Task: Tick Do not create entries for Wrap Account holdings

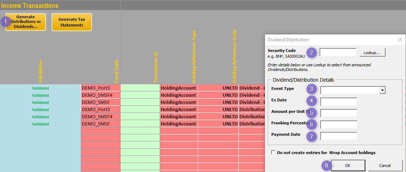Action: [x=273, y=153]
